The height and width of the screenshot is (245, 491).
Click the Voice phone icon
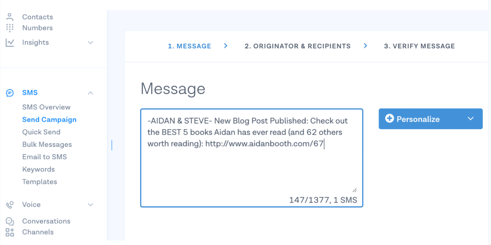(x=10, y=205)
